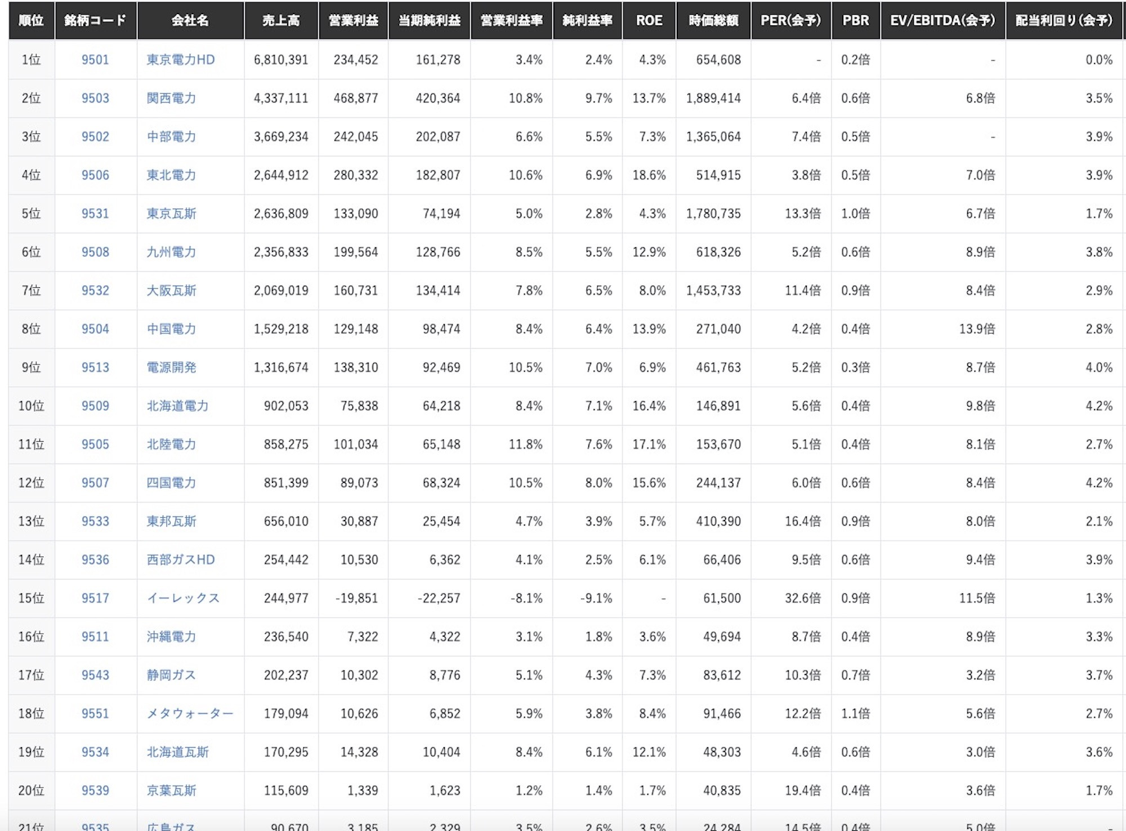Open stock code link 9506
The height and width of the screenshot is (831, 1126).
pos(95,175)
